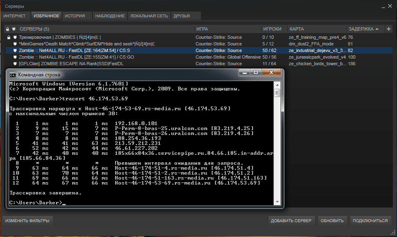397x237 pixels.
Task: Click shield icon on the GFLClan server row
Action: [x=14, y=64]
